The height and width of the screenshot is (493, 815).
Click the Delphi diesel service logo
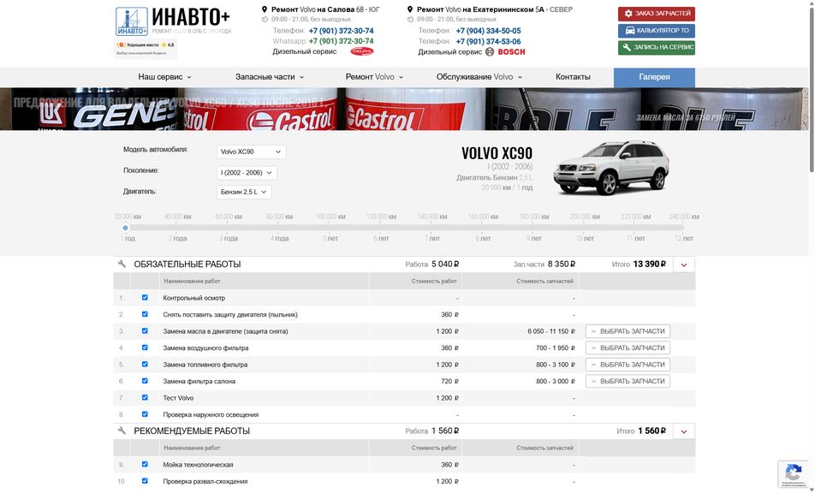click(362, 51)
